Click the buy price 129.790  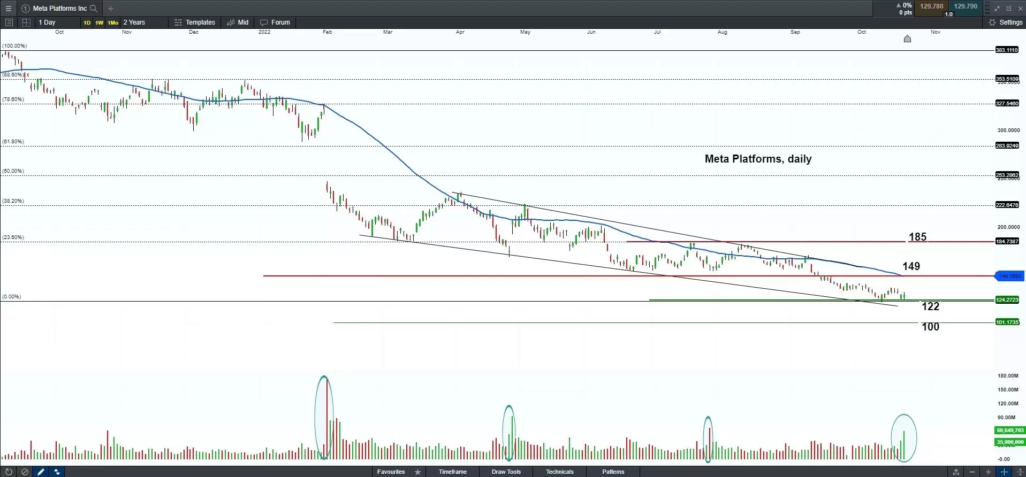(x=966, y=7)
